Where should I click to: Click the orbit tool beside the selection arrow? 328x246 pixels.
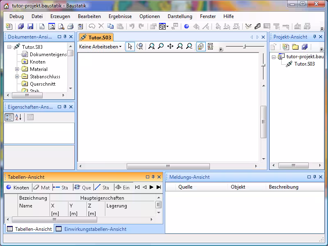[x=139, y=46]
